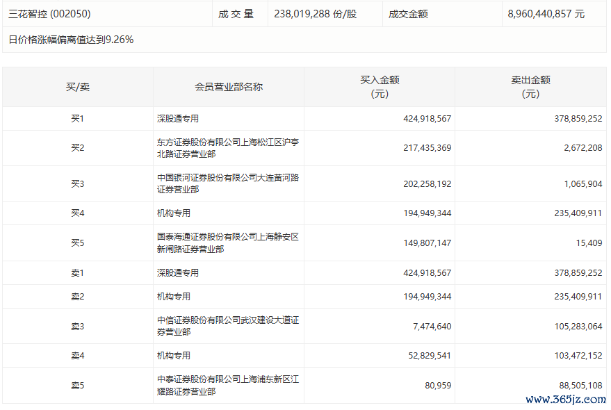Click the www.365jz.com watermark link
Viewport: 611px width, 410px height.
click(x=566, y=400)
